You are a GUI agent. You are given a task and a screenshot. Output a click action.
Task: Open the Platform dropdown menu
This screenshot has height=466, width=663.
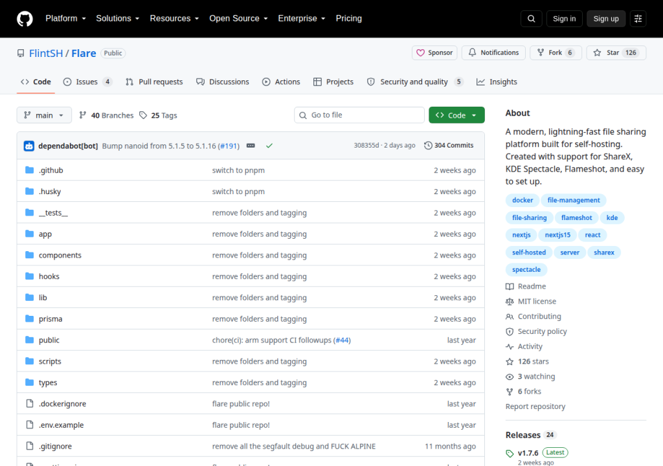point(65,18)
